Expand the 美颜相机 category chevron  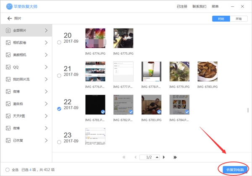point(46,55)
